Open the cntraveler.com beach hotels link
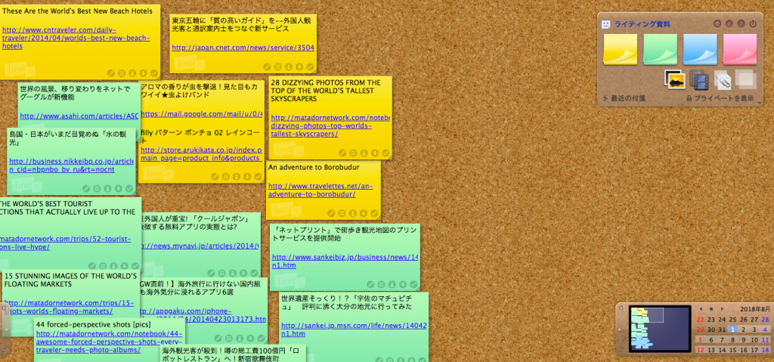The width and height of the screenshot is (774, 362). 76,38
